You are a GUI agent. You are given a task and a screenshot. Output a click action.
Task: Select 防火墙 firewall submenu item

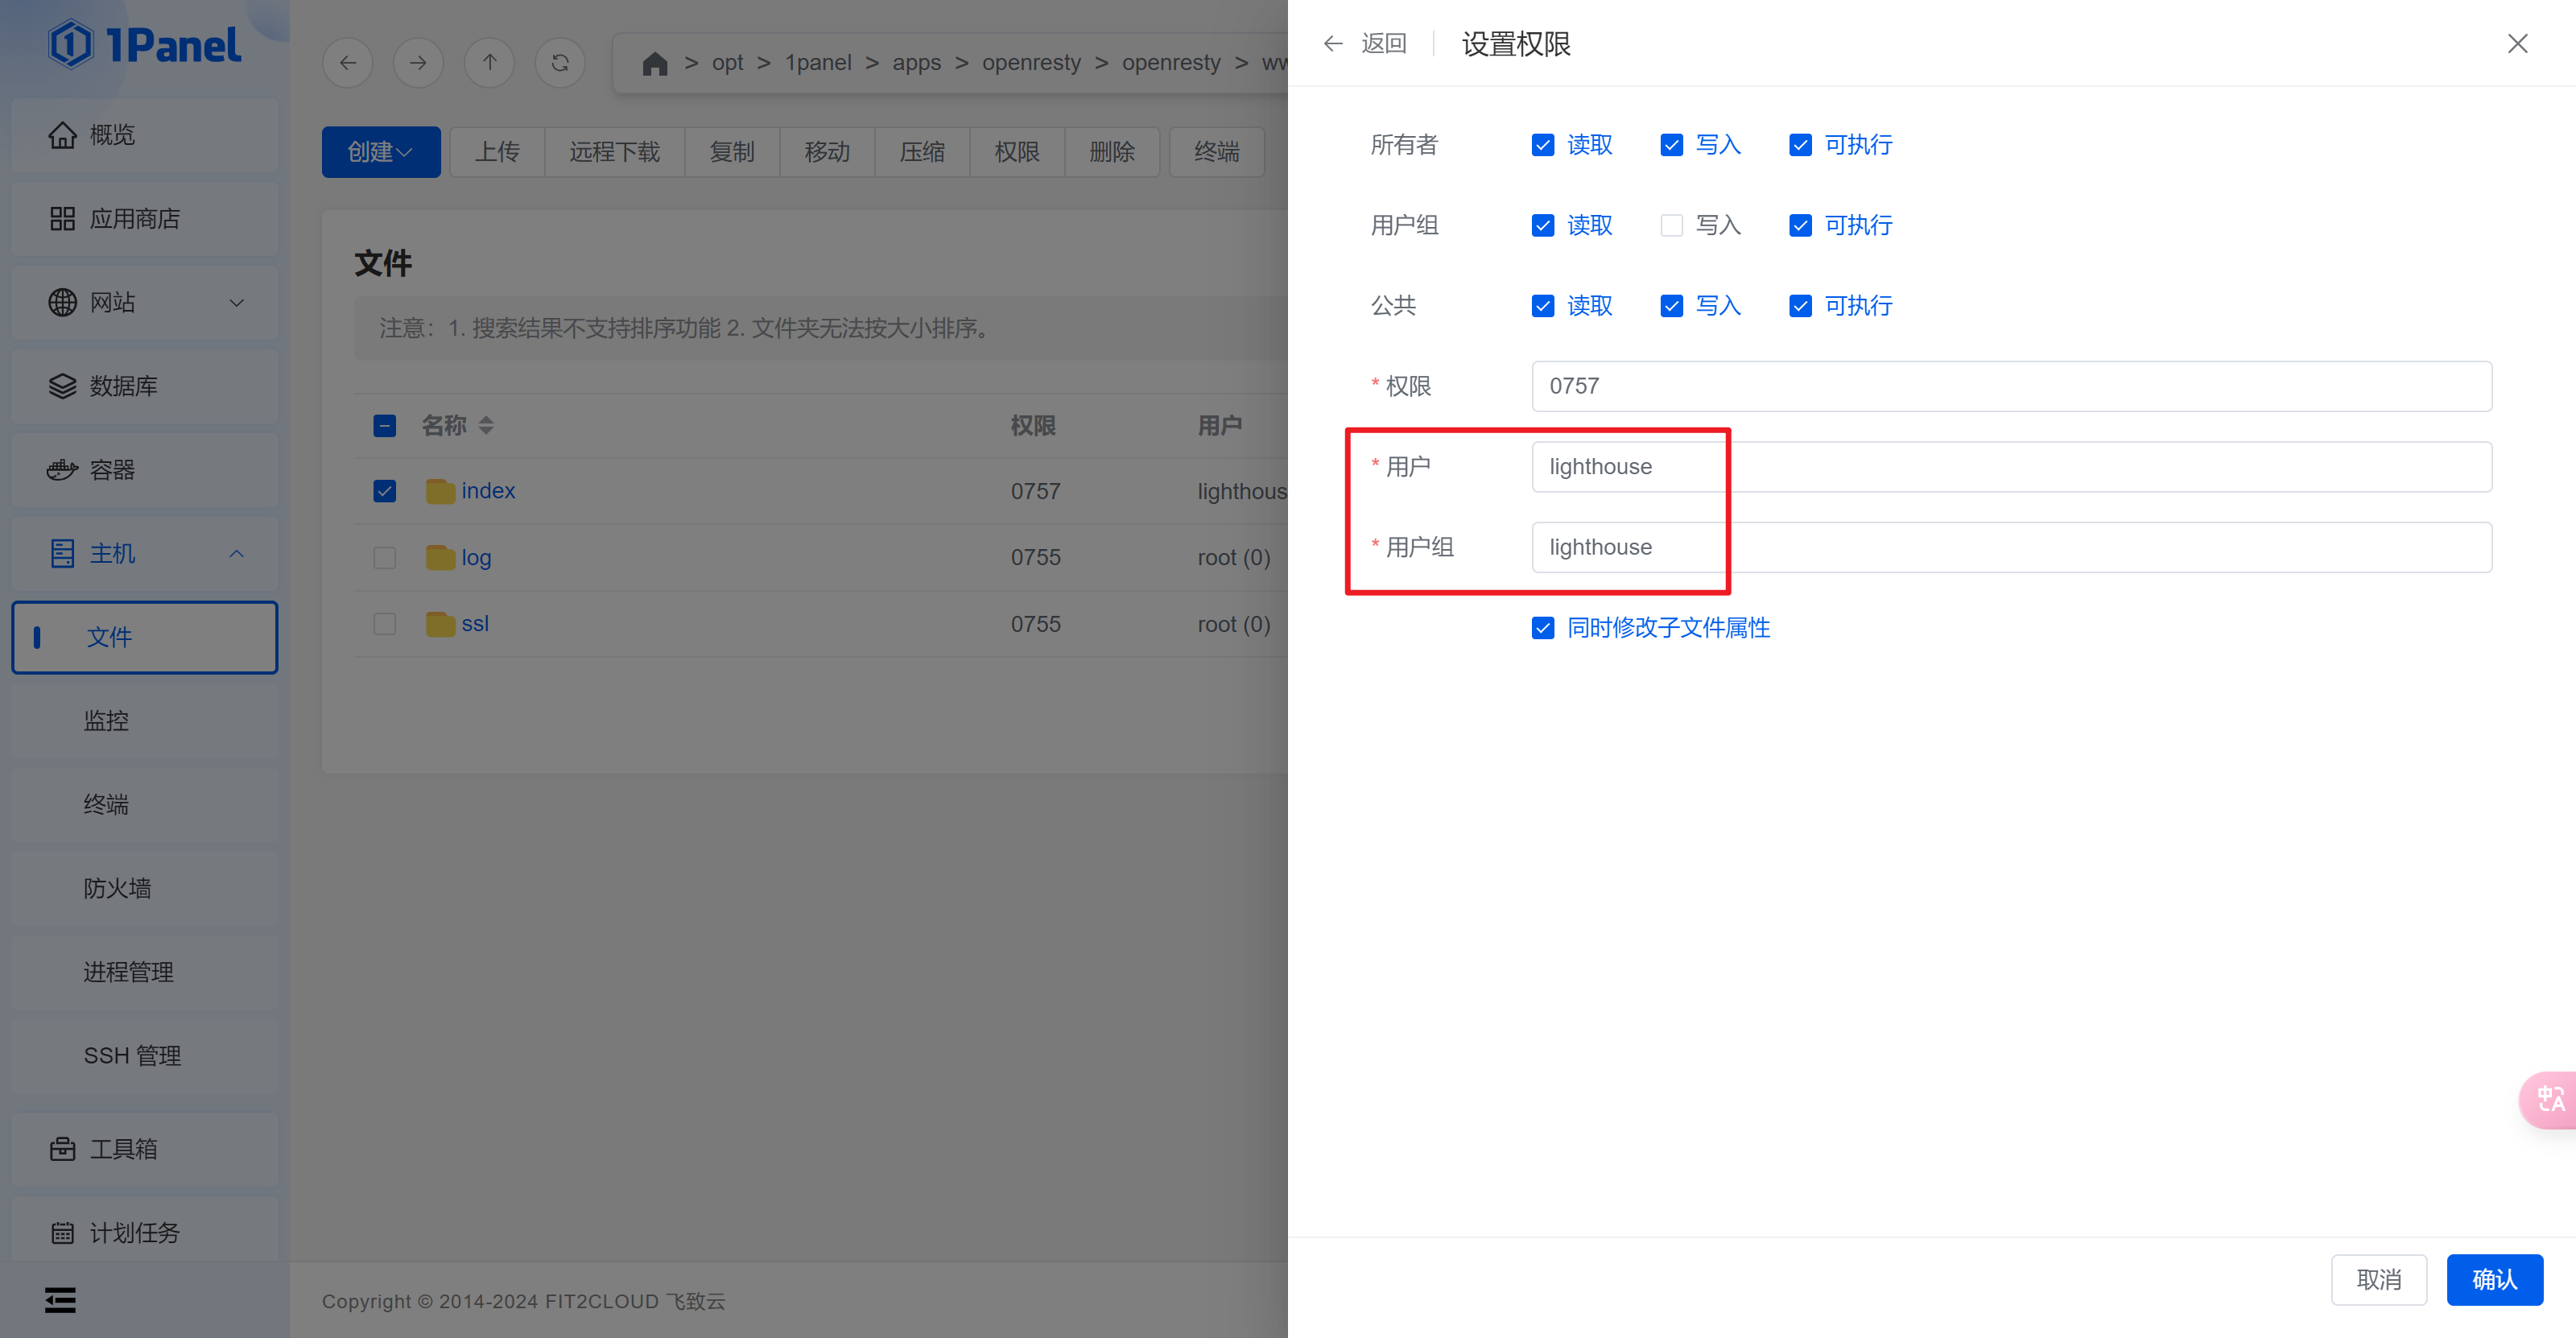145,889
